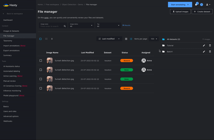The image size is (214, 140).
Task: Delete the Batch1 dataset
Action: click(210, 51)
